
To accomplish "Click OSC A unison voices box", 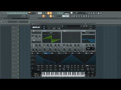I will point(44,45).
